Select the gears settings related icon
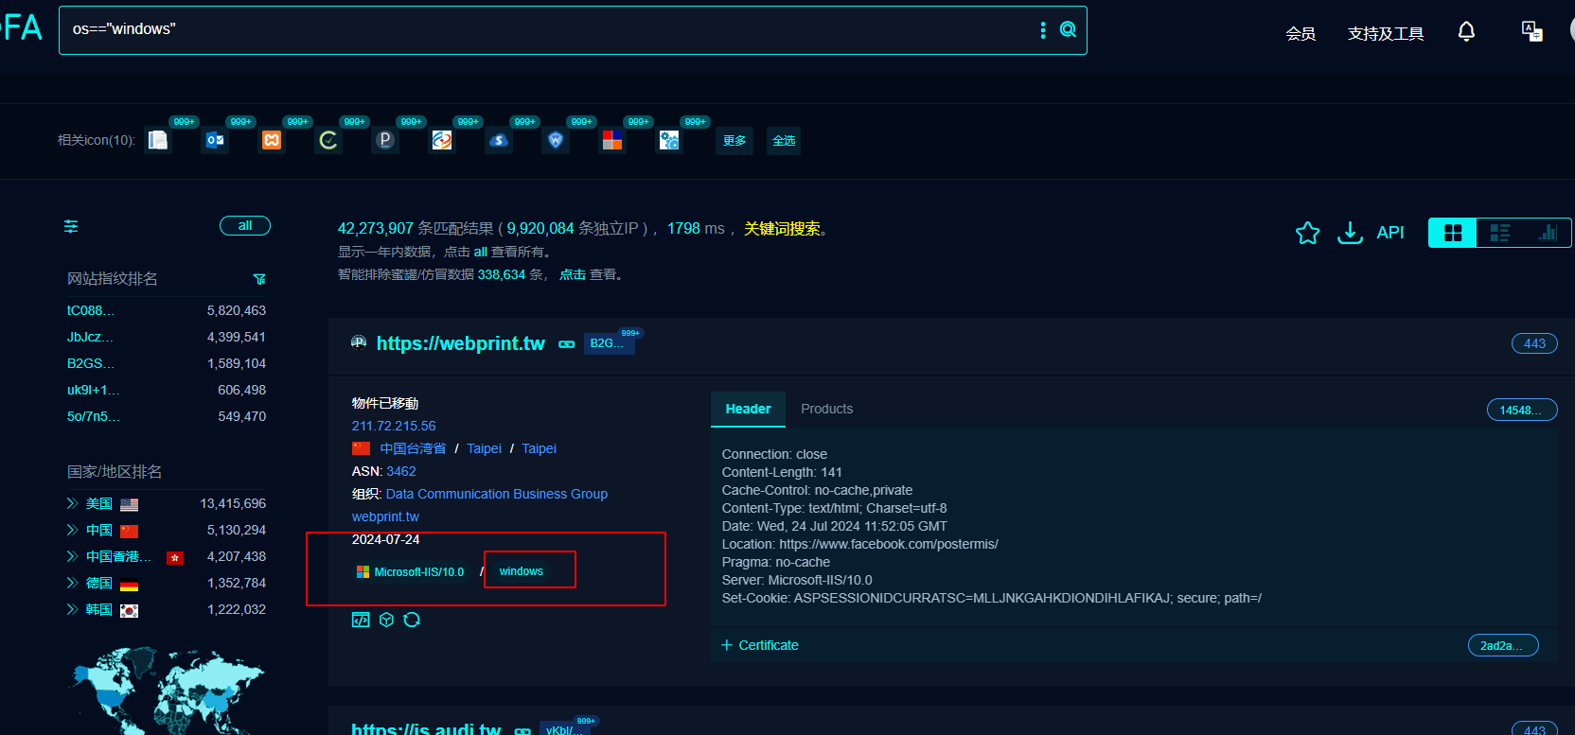1575x735 pixels. (x=669, y=140)
